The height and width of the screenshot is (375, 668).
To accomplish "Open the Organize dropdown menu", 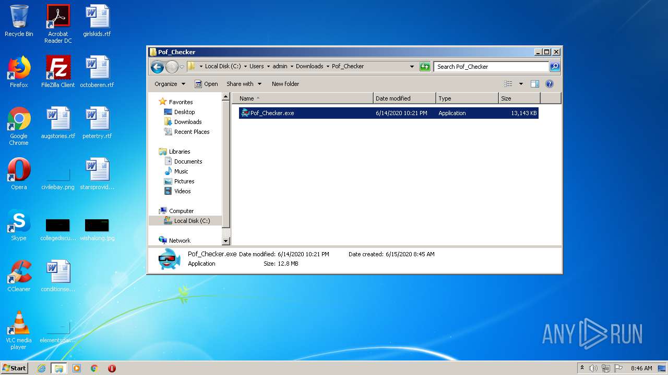I will tap(170, 84).
